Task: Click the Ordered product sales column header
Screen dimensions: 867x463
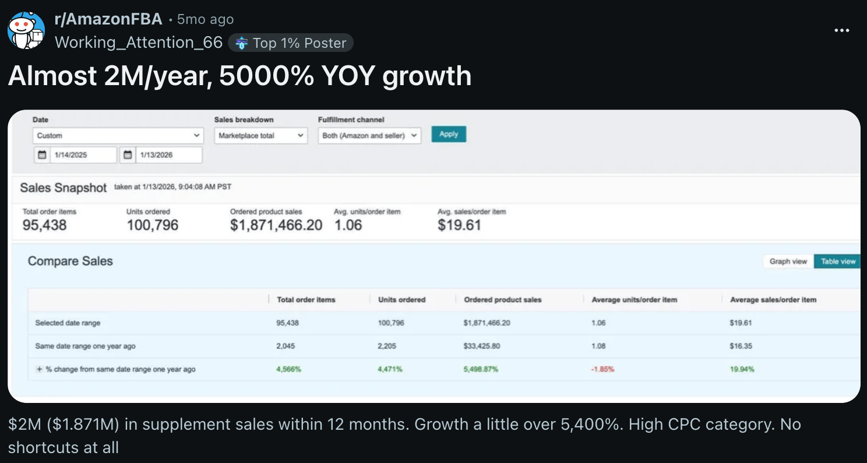Action: pyautogui.click(x=503, y=300)
